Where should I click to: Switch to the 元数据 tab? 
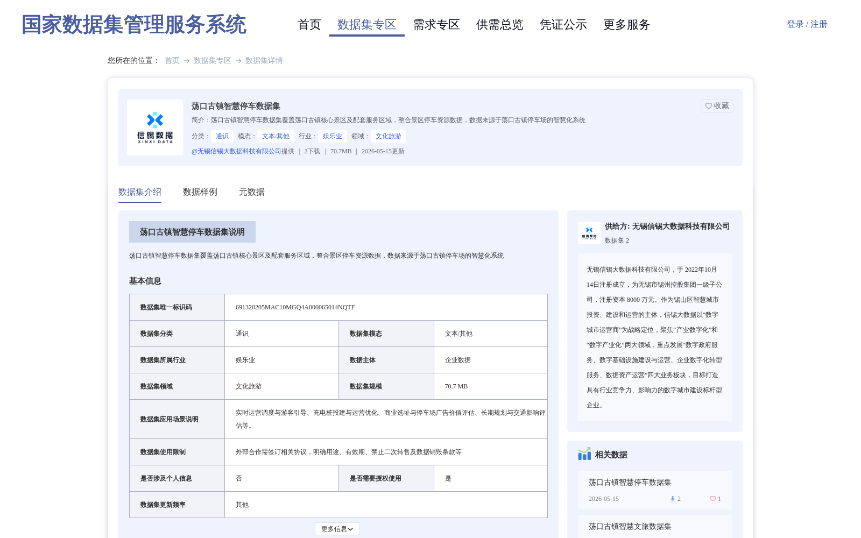(252, 192)
